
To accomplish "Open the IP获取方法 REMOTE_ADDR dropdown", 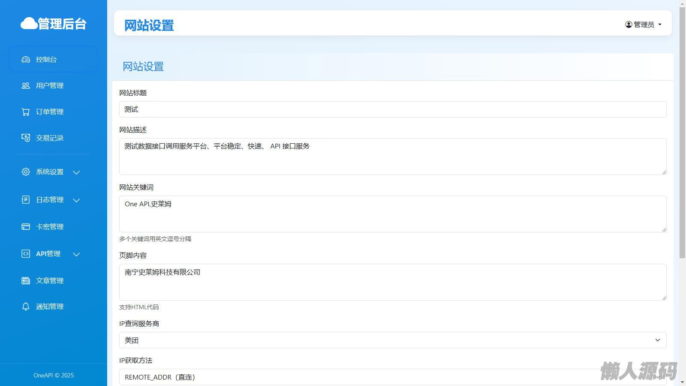I will coord(392,377).
